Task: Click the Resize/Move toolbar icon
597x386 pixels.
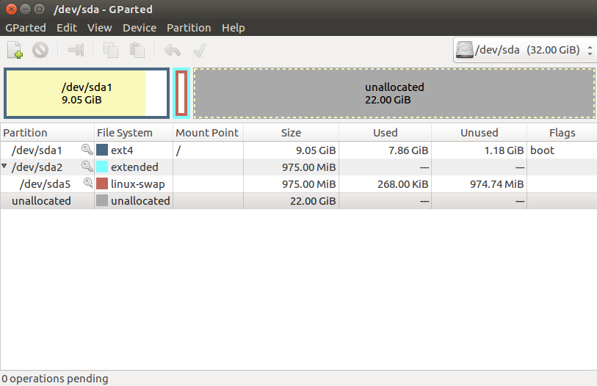Action: coord(76,50)
